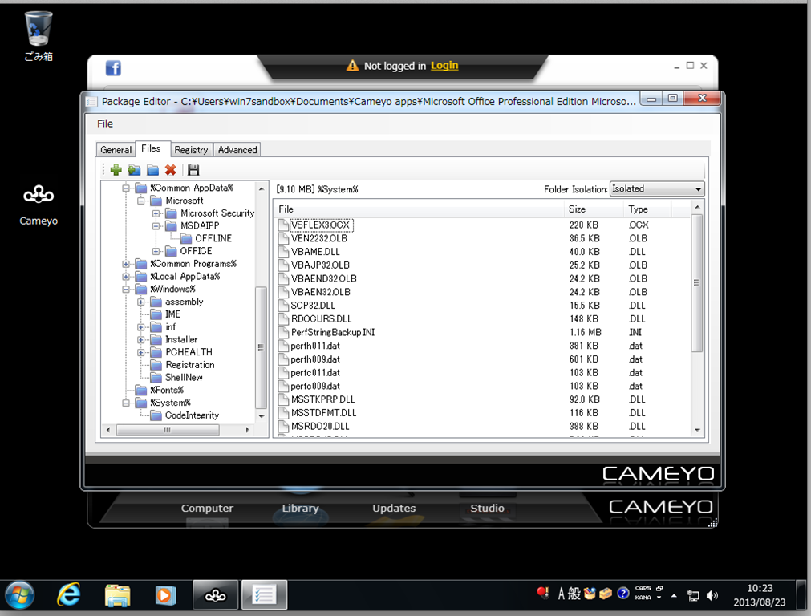
Task: Select the VBAME.DLL file row
Action: click(x=484, y=252)
